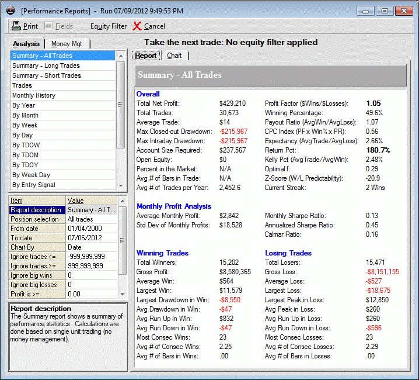
Task: Edit the Chart By value cell
Action: (x=91, y=247)
